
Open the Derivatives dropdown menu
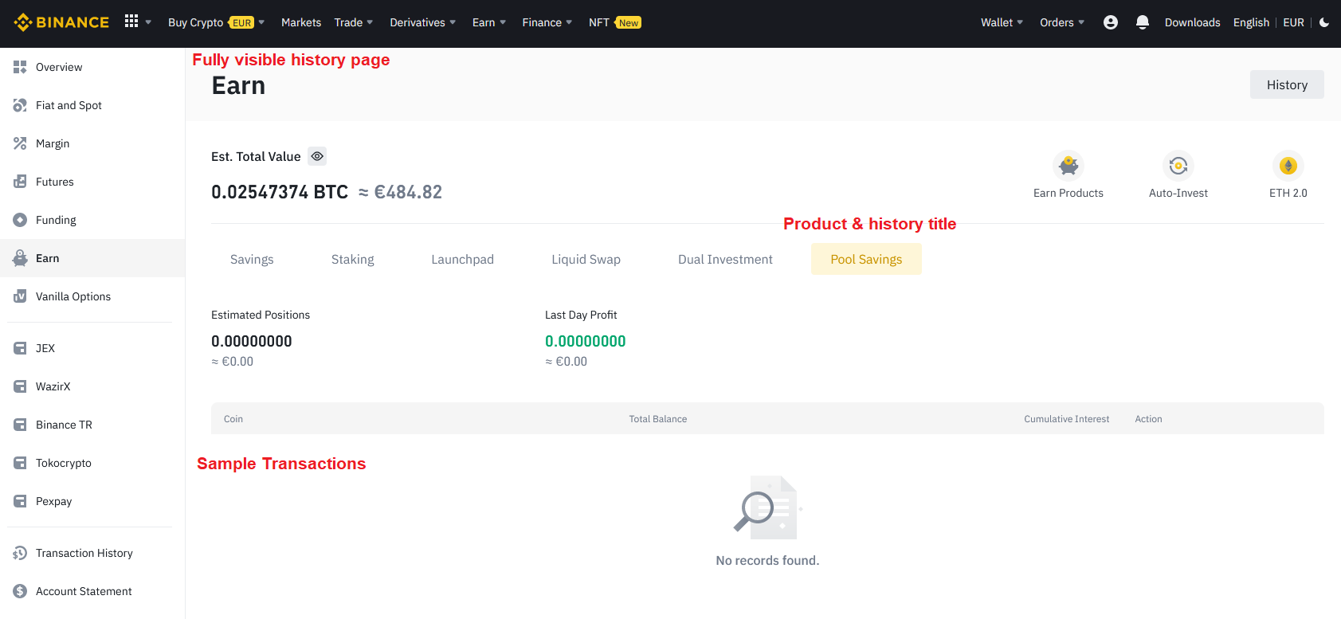click(x=422, y=22)
